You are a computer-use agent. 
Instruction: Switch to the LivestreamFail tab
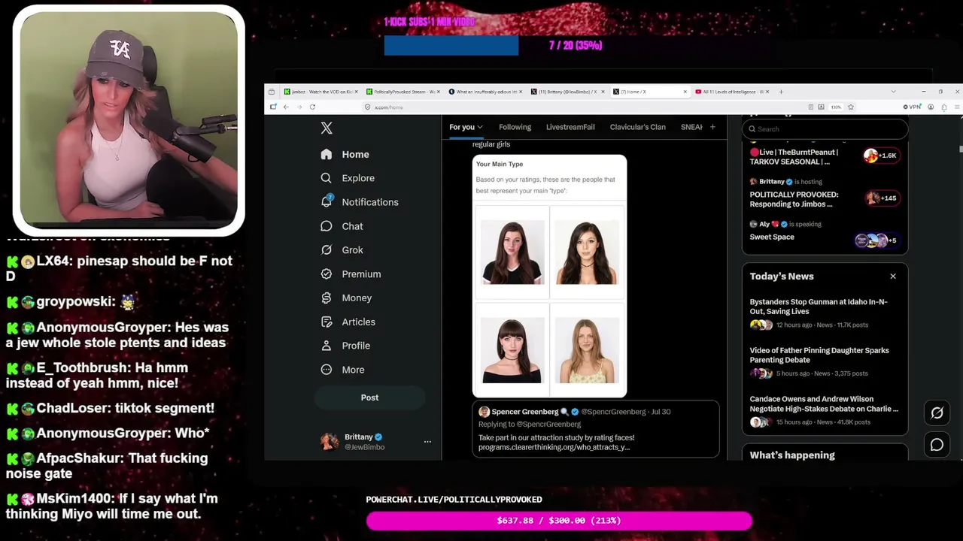pyautogui.click(x=570, y=127)
